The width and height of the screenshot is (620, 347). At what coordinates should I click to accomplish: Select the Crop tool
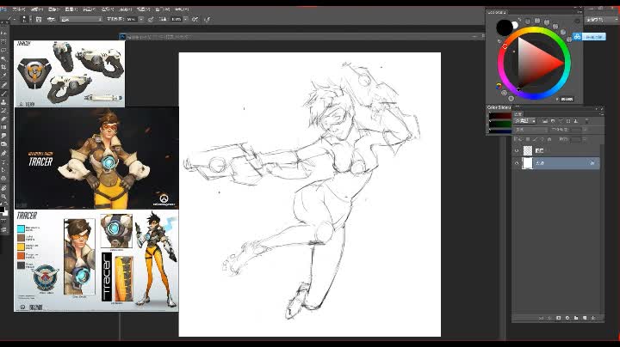pyautogui.click(x=5, y=67)
